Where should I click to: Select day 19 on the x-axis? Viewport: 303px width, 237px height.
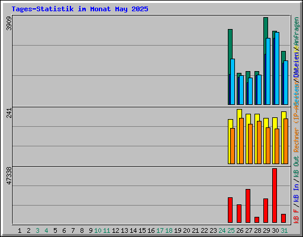(178, 230)
